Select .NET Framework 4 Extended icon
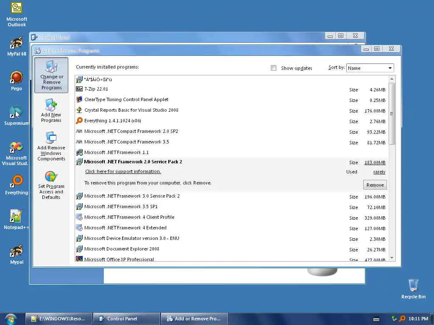 79,228
